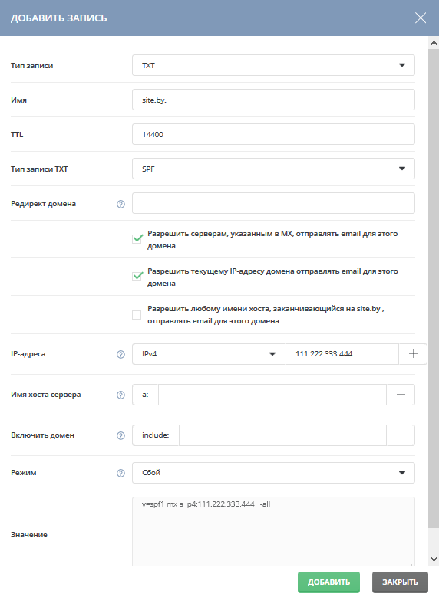
Task: Show help for Имя хоста сервера
Action: point(120,395)
